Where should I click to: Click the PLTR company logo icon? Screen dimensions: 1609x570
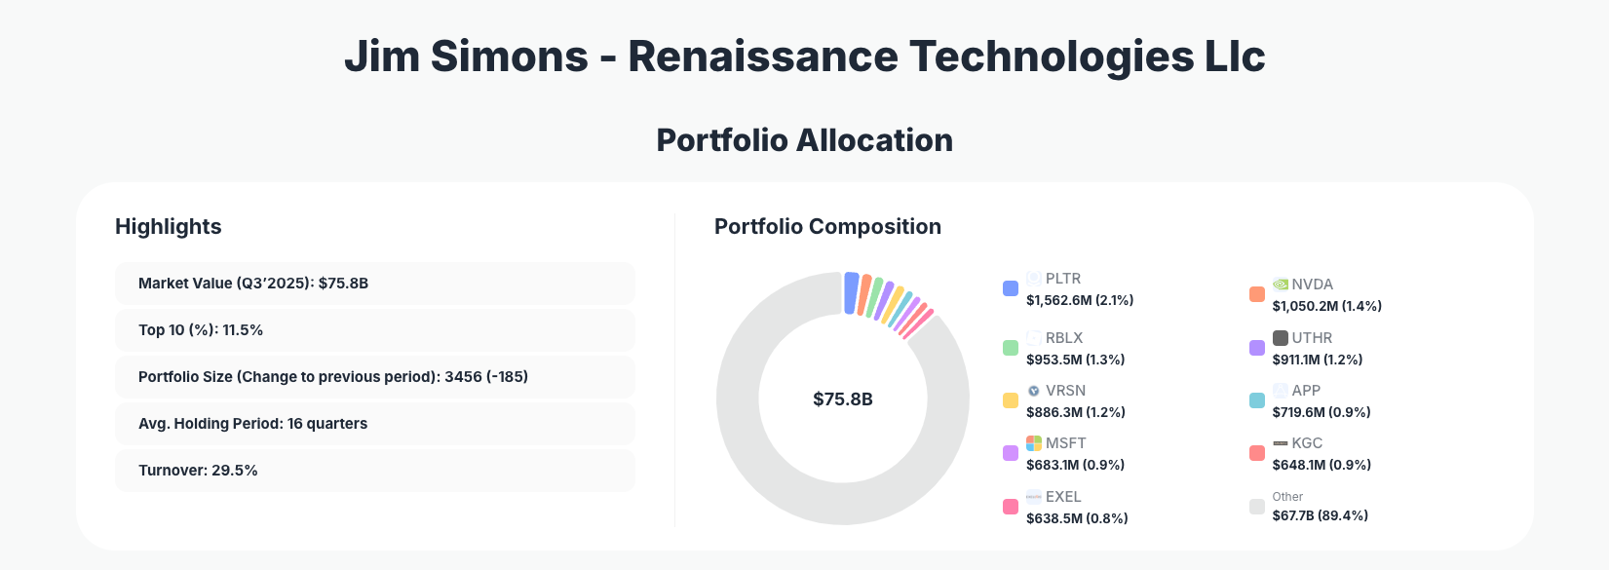1034,278
